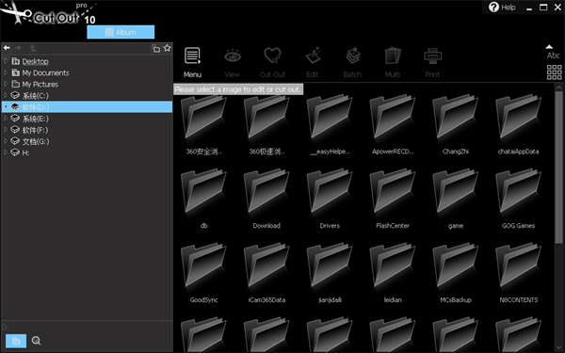Select Desktop in the folder tree
Viewport: 565px width, 353px height.
(x=35, y=61)
